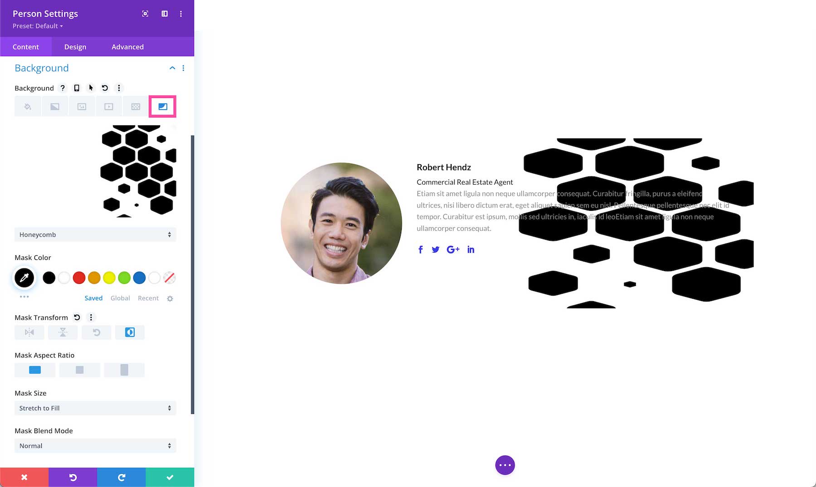Open Person Settings more options menu
This screenshot has height=487, width=816.
(181, 14)
